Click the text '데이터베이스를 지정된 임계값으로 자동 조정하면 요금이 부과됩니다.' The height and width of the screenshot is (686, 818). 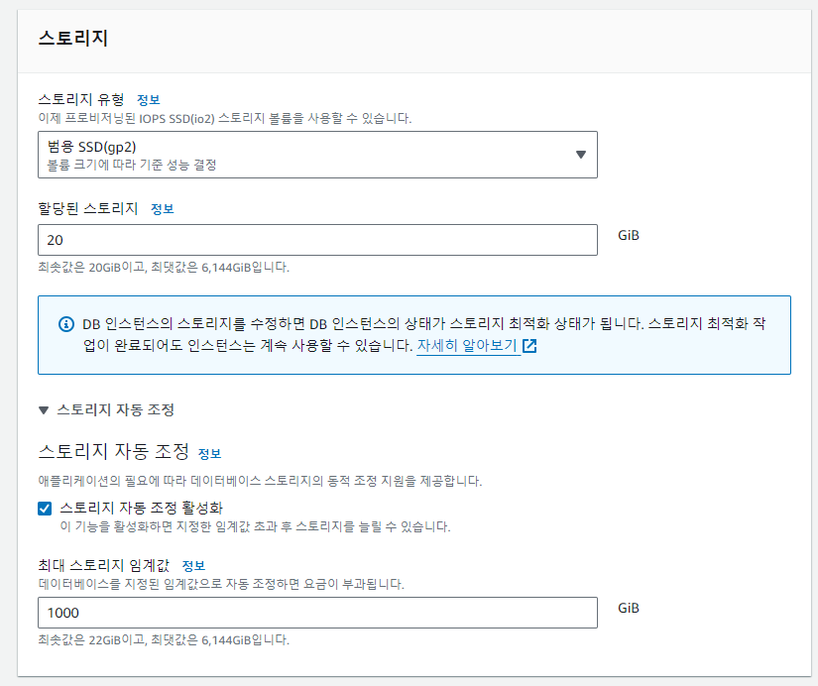221,584
